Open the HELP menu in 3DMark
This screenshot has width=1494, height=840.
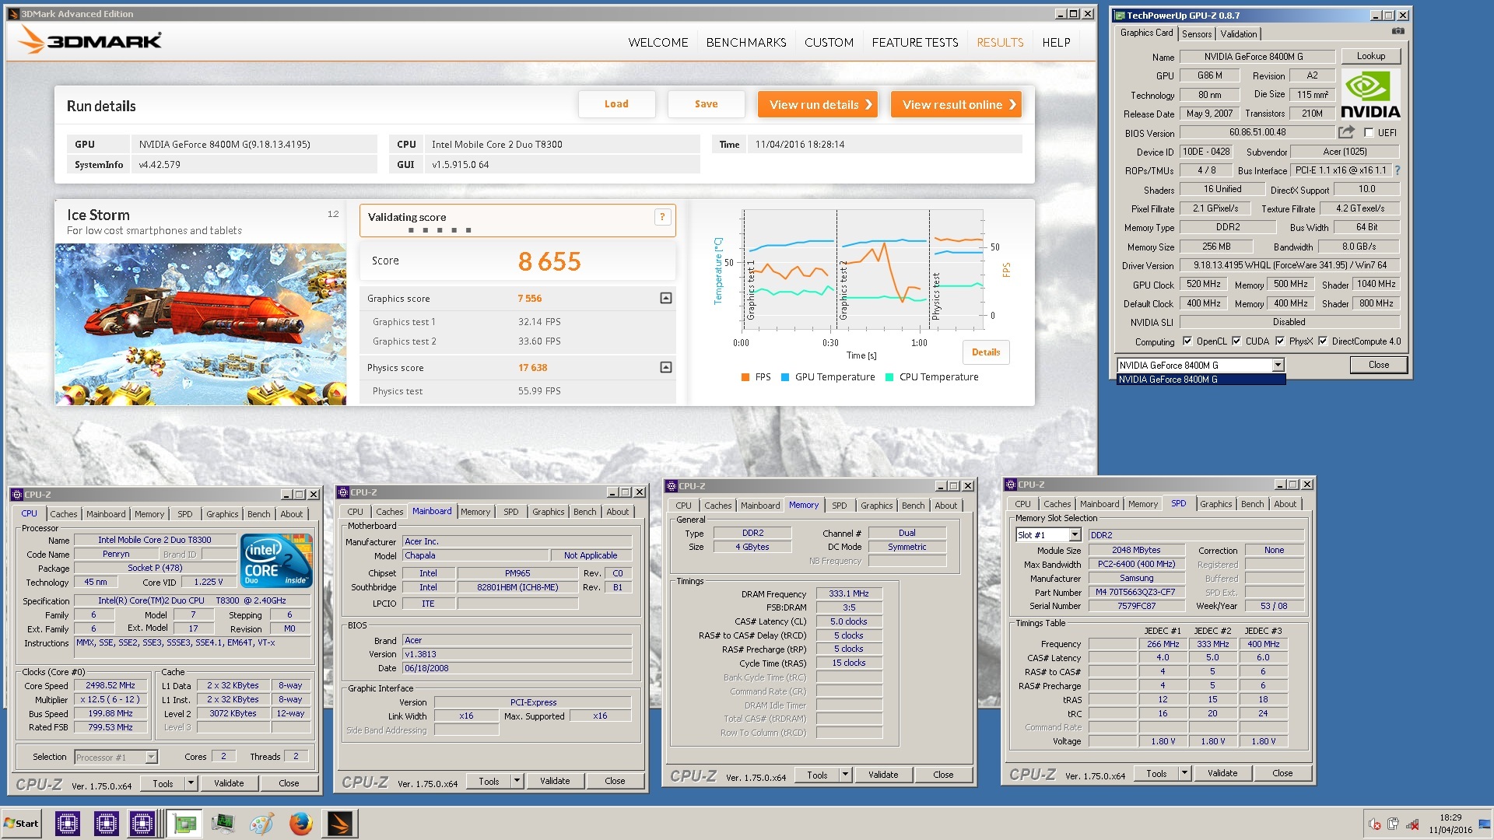[x=1056, y=42]
